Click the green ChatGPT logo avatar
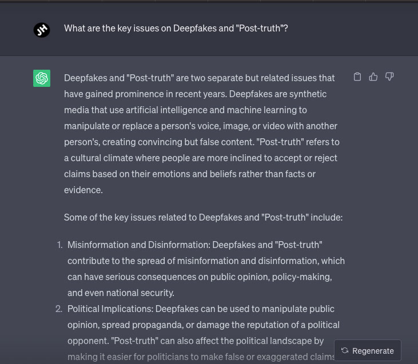Screen dimensions: 418x364 [42, 78]
